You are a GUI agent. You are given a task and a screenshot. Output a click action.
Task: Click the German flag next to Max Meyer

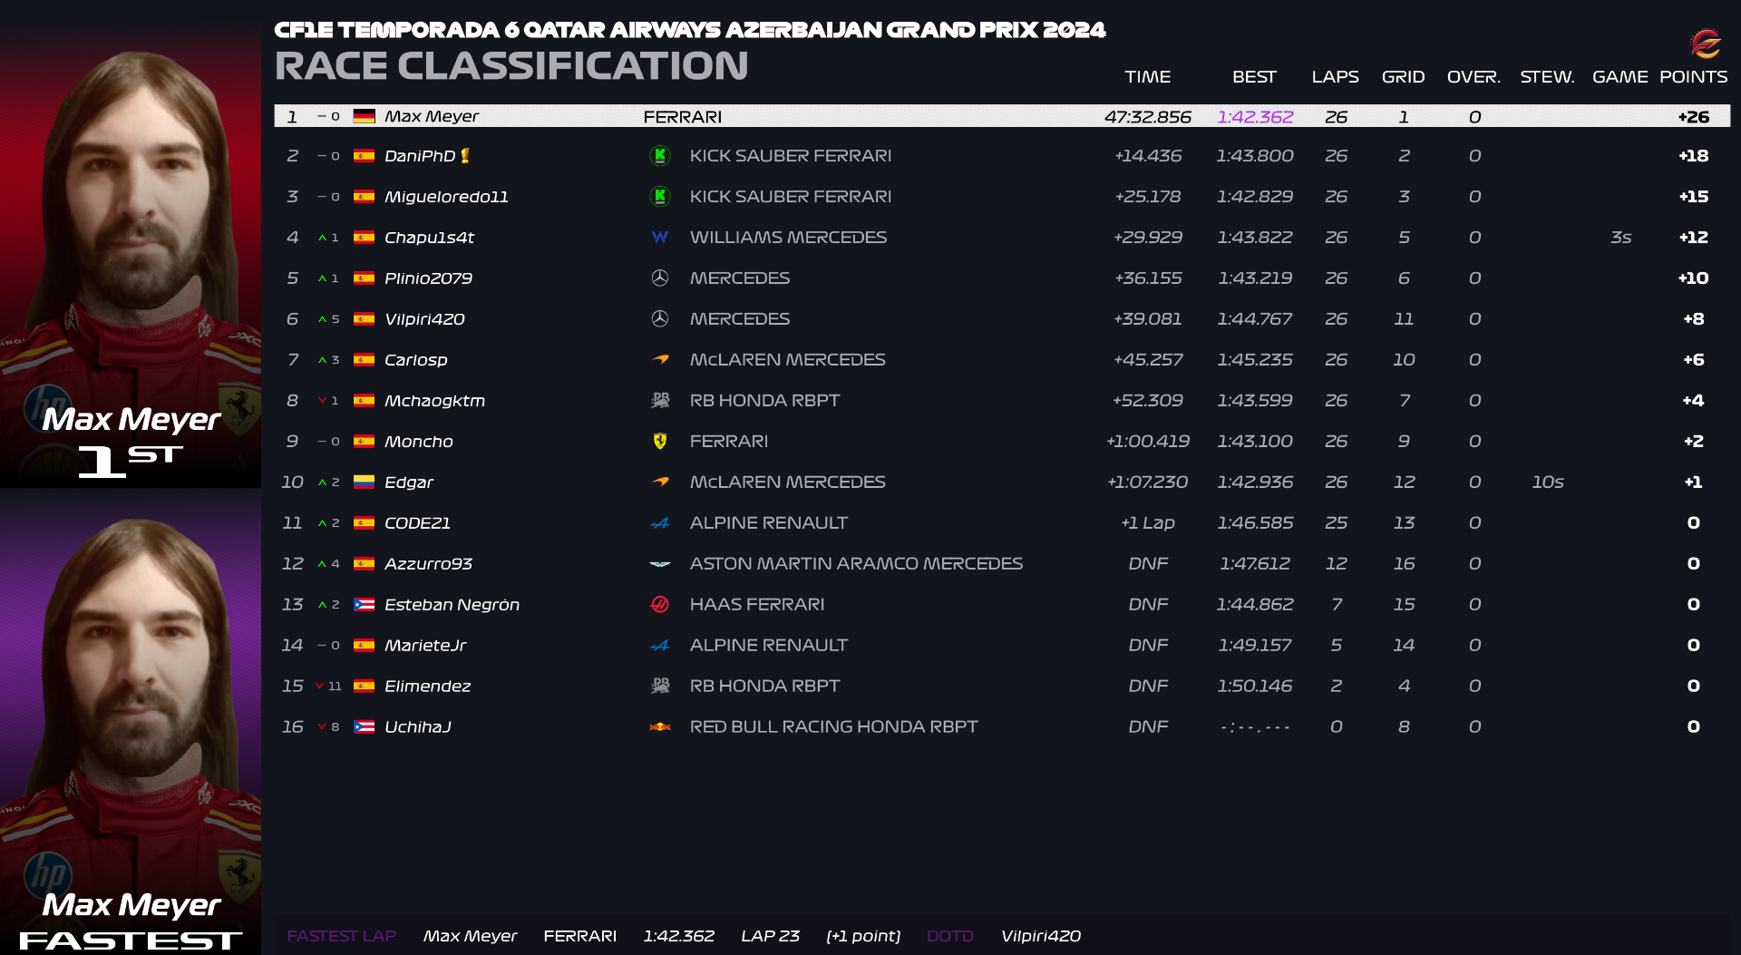click(x=364, y=117)
